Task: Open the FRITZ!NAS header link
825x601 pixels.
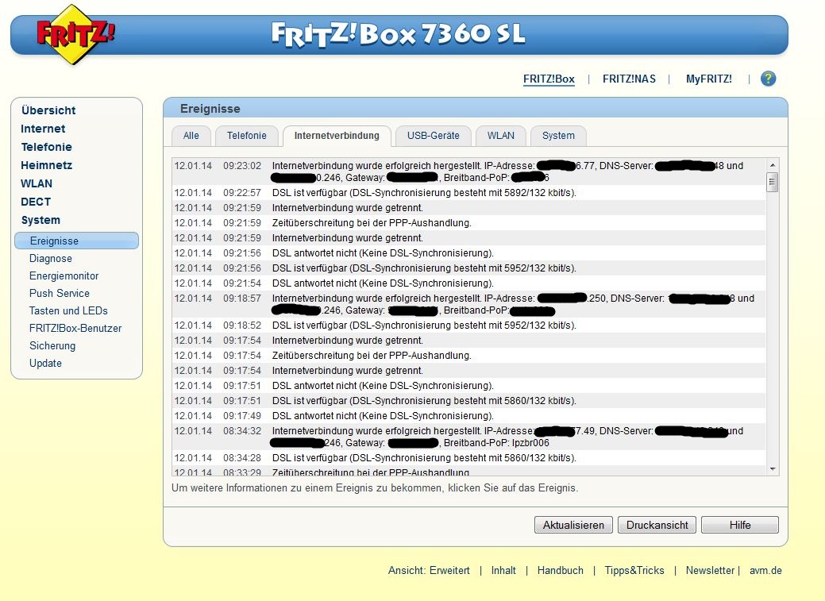Action: pyautogui.click(x=629, y=79)
